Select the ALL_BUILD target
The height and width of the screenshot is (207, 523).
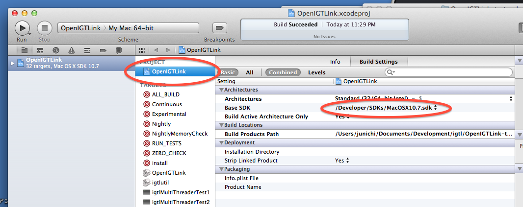click(x=165, y=94)
